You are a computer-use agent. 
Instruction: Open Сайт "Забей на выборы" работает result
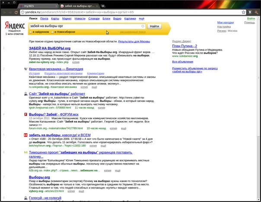(57, 94)
